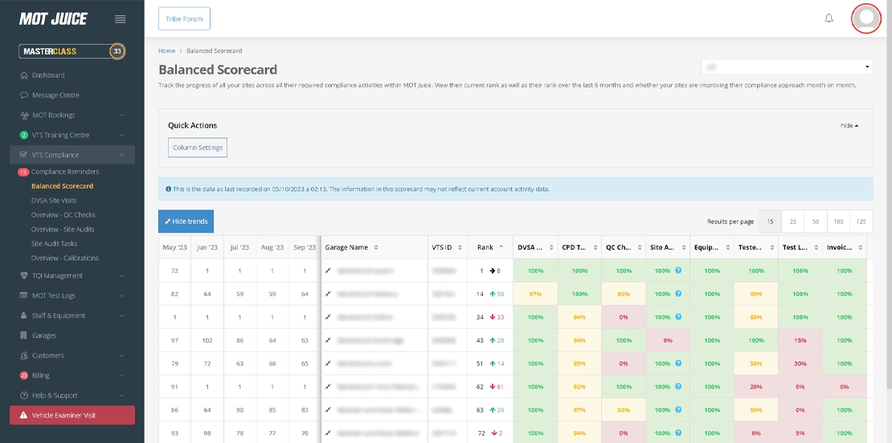This screenshot has width=892, height=443.
Task: Set results per page to 100
Action: [x=838, y=221]
